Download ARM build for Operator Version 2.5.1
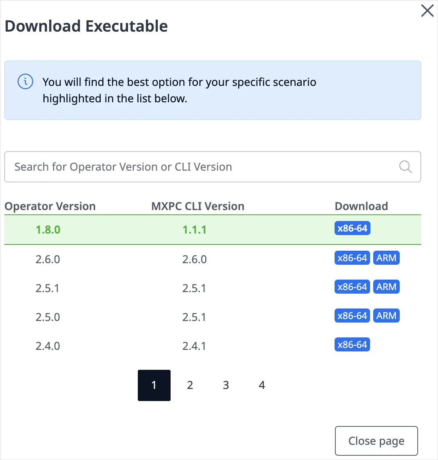 386,287
